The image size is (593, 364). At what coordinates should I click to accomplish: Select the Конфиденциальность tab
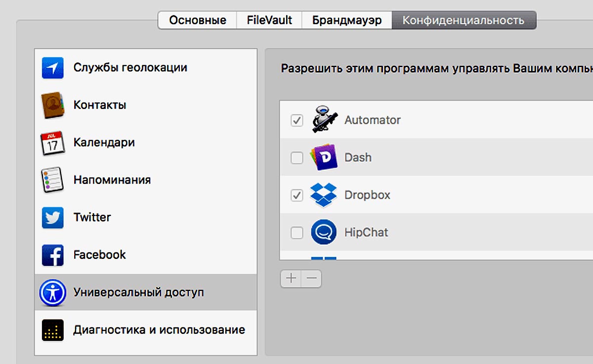(464, 20)
